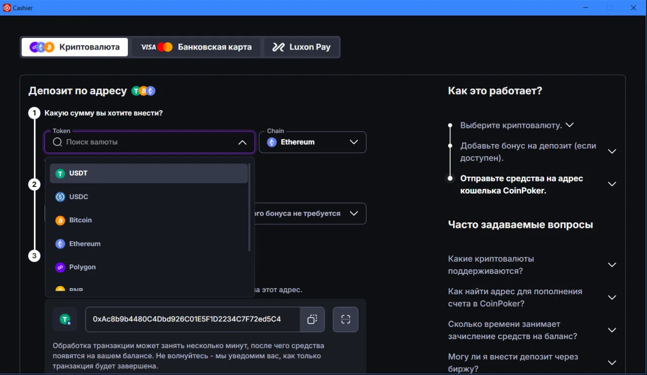Click the USDT token icon beside the address
The width and height of the screenshot is (647, 375).
tap(65, 319)
